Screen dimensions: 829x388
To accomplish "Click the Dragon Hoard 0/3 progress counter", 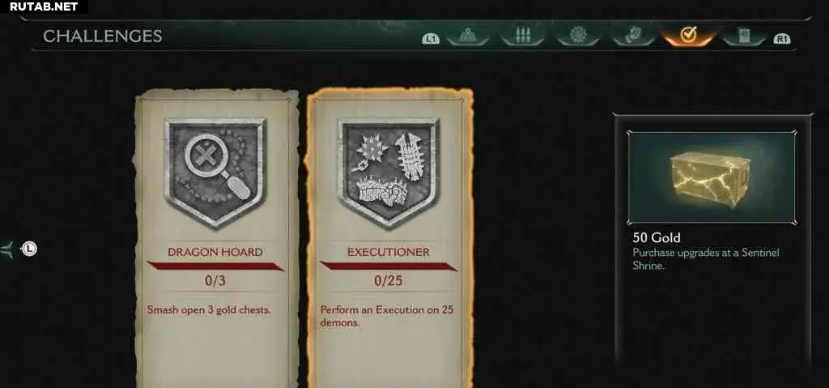I will 215,280.
